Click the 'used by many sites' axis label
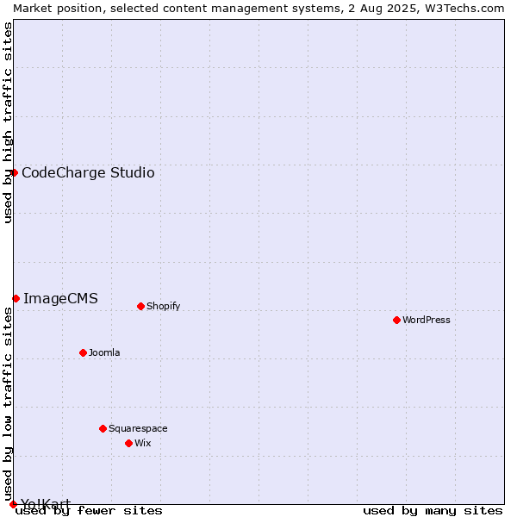517x517 pixels. pyautogui.click(x=433, y=511)
